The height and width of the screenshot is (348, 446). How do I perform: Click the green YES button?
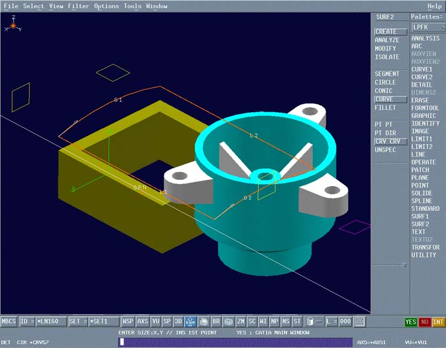tap(411, 322)
